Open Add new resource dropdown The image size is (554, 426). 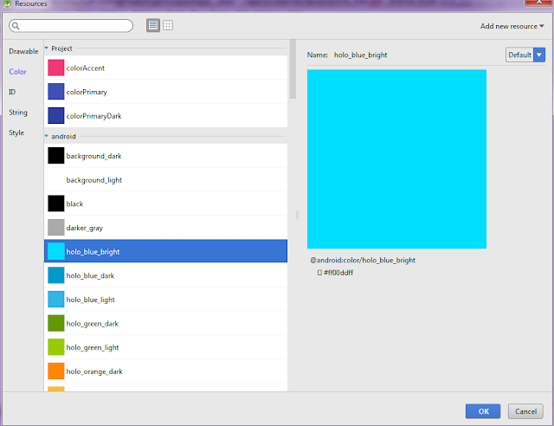512,26
